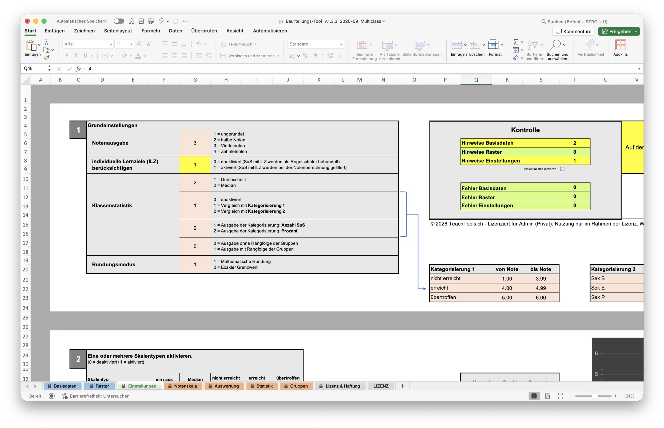Select Normal grid view toggle
Image resolution: width=664 pixels, height=428 pixels.
(534, 396)
